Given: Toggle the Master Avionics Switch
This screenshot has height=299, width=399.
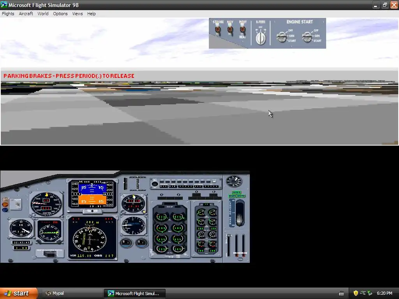Looking at the screenshot, I should (50, 253).
